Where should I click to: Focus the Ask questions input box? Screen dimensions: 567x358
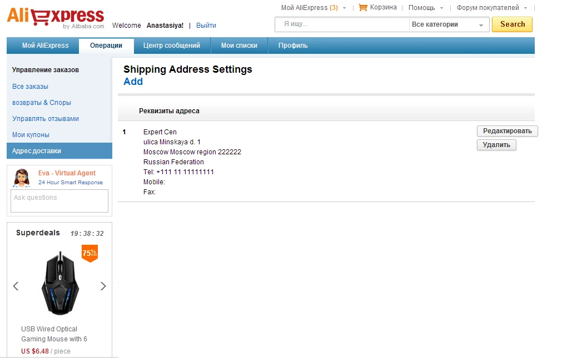coord(59,201)
